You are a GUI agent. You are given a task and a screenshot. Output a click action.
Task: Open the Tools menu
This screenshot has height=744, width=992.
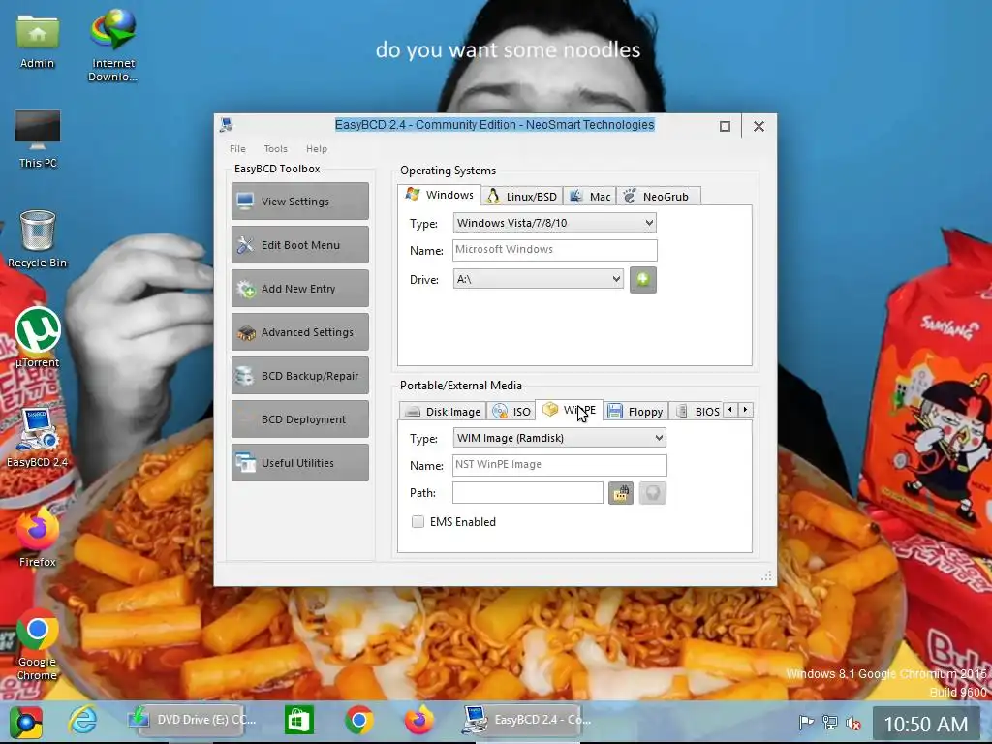[x=275, y=148]
